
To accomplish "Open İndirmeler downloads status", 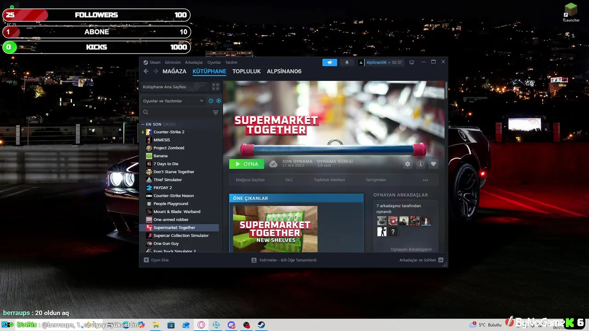I will point(284,260).
